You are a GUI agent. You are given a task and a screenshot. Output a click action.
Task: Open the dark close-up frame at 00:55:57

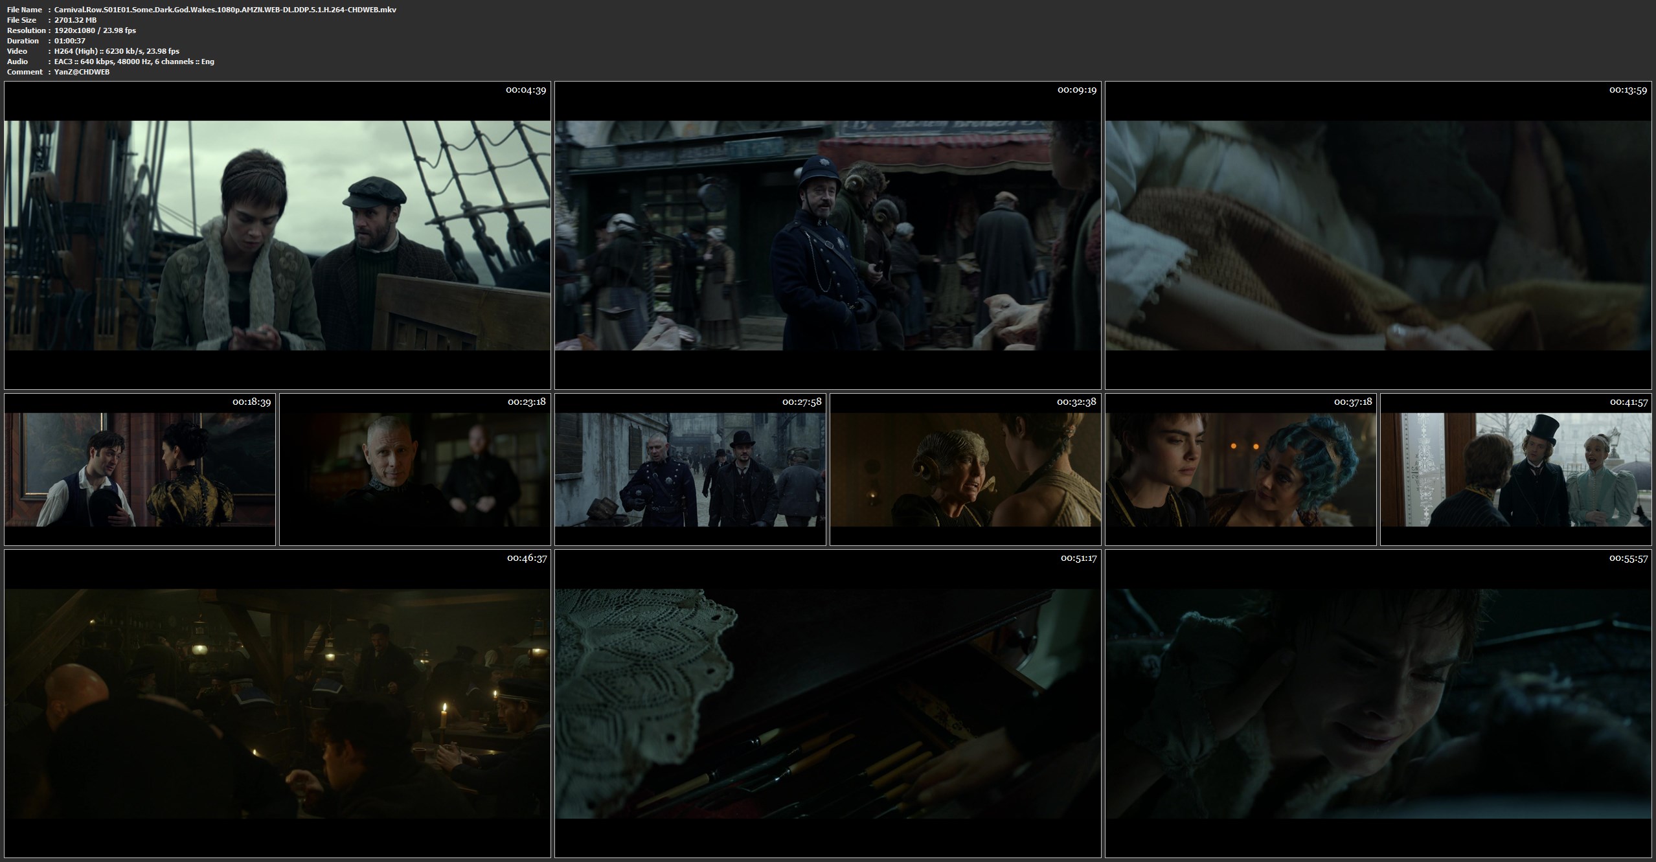point(1378,703)
